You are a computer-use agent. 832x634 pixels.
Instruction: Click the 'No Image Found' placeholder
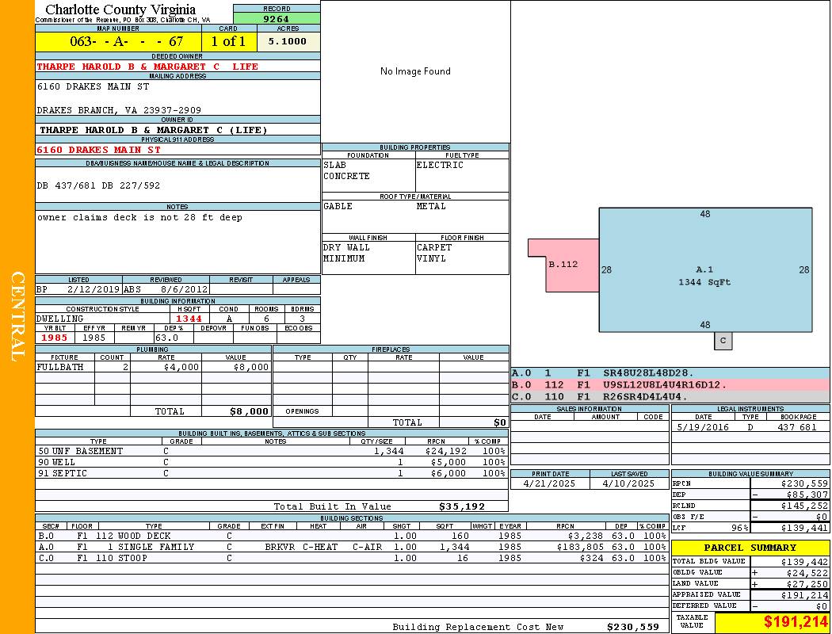415,71
